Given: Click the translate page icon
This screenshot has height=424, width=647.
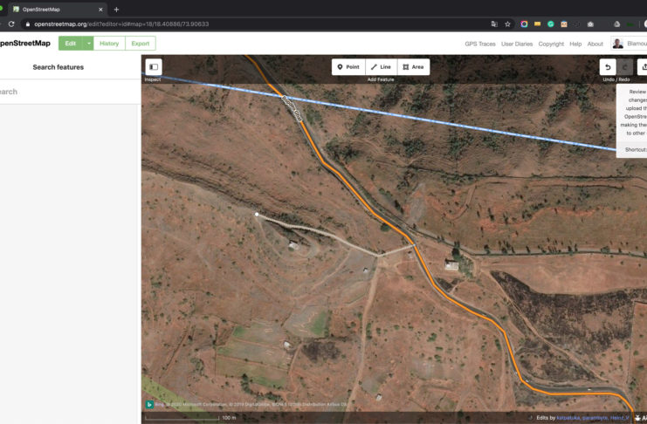Looking at the screenshot, I should click(494, 24).
